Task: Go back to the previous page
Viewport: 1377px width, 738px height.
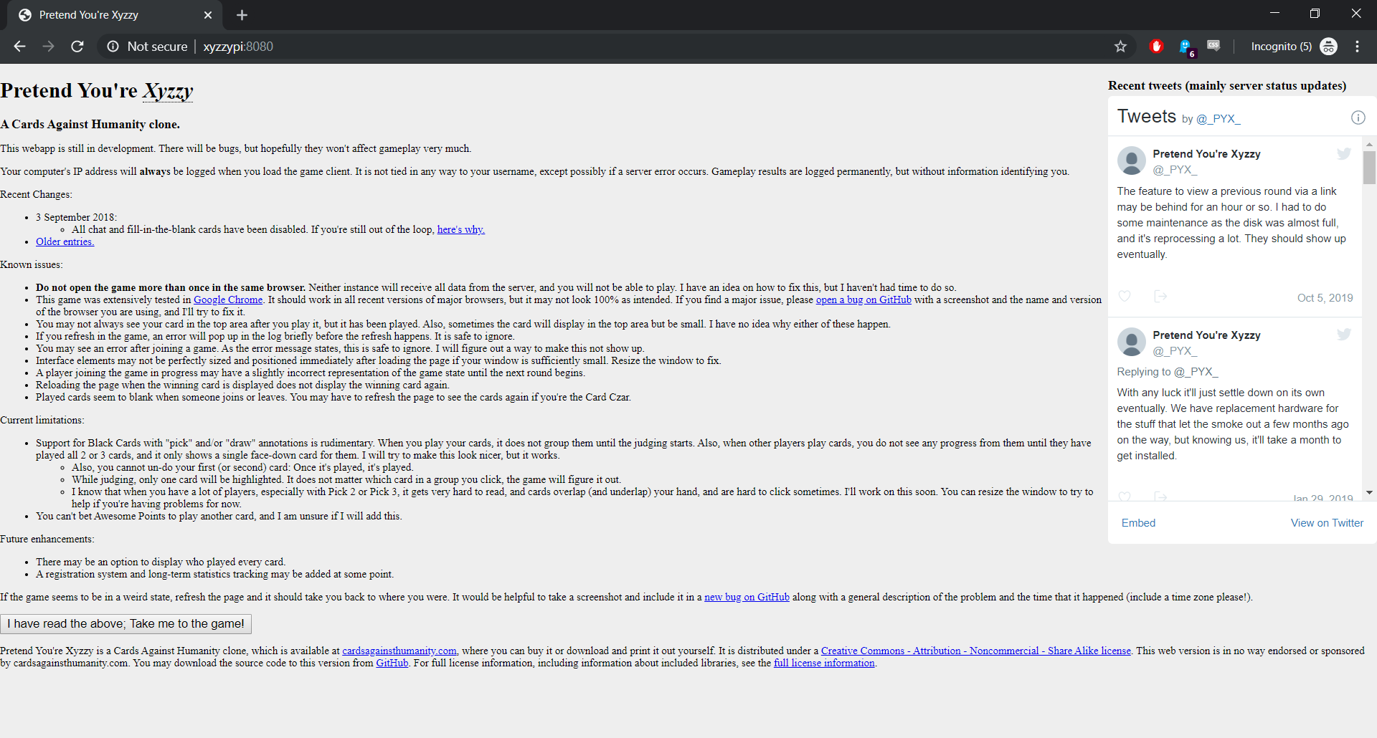Action: 19,47
